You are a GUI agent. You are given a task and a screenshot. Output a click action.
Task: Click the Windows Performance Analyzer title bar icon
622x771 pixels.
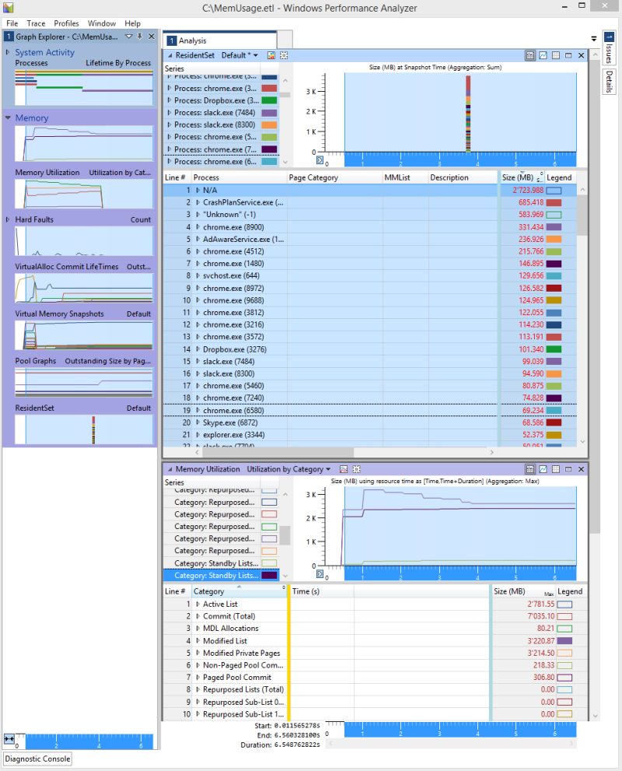tap(8, 7)
